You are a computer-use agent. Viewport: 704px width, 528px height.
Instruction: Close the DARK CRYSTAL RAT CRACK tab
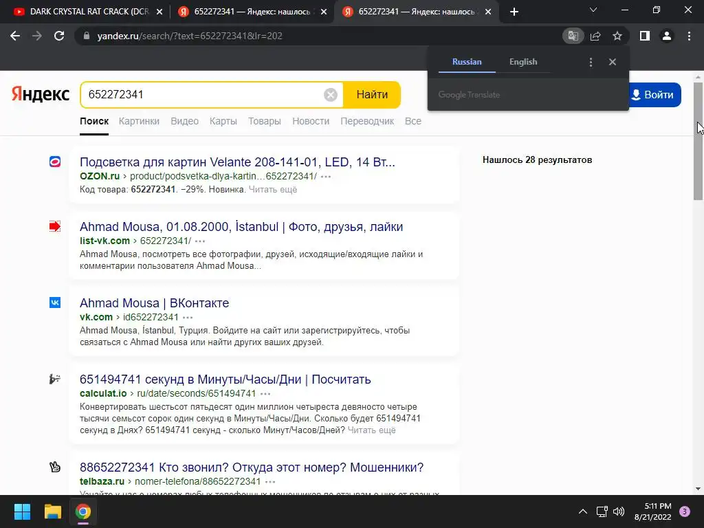point(159,12)
